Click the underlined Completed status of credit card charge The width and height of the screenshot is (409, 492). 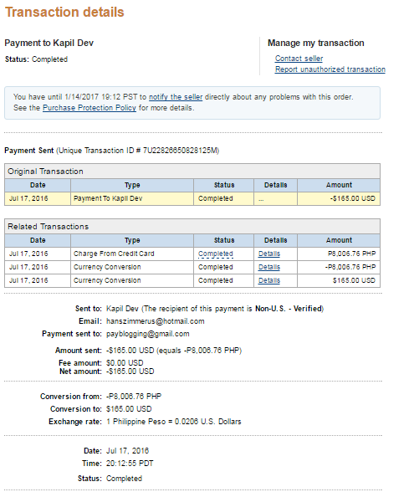(x=216, y=254)
